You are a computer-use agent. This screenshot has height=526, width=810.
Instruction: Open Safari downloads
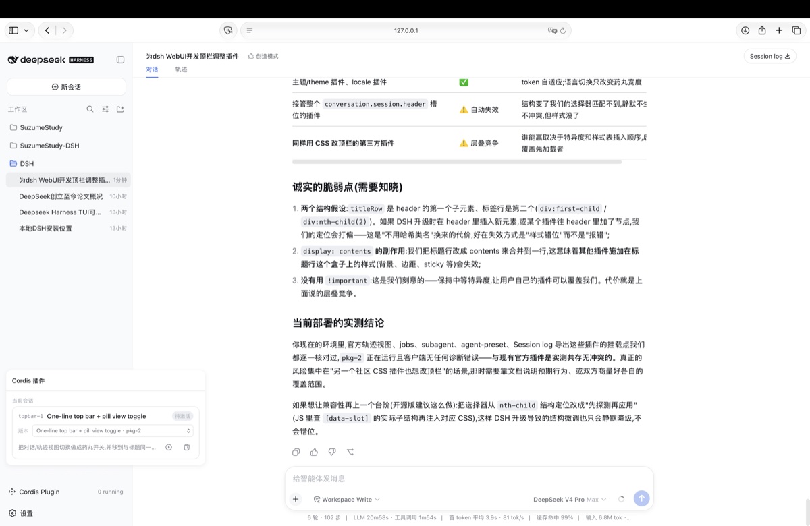click(745, 30)
